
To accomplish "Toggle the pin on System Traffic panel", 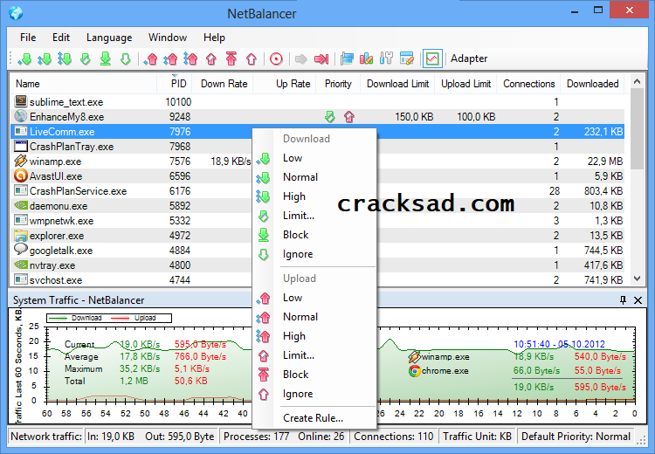I will point(623,299).
